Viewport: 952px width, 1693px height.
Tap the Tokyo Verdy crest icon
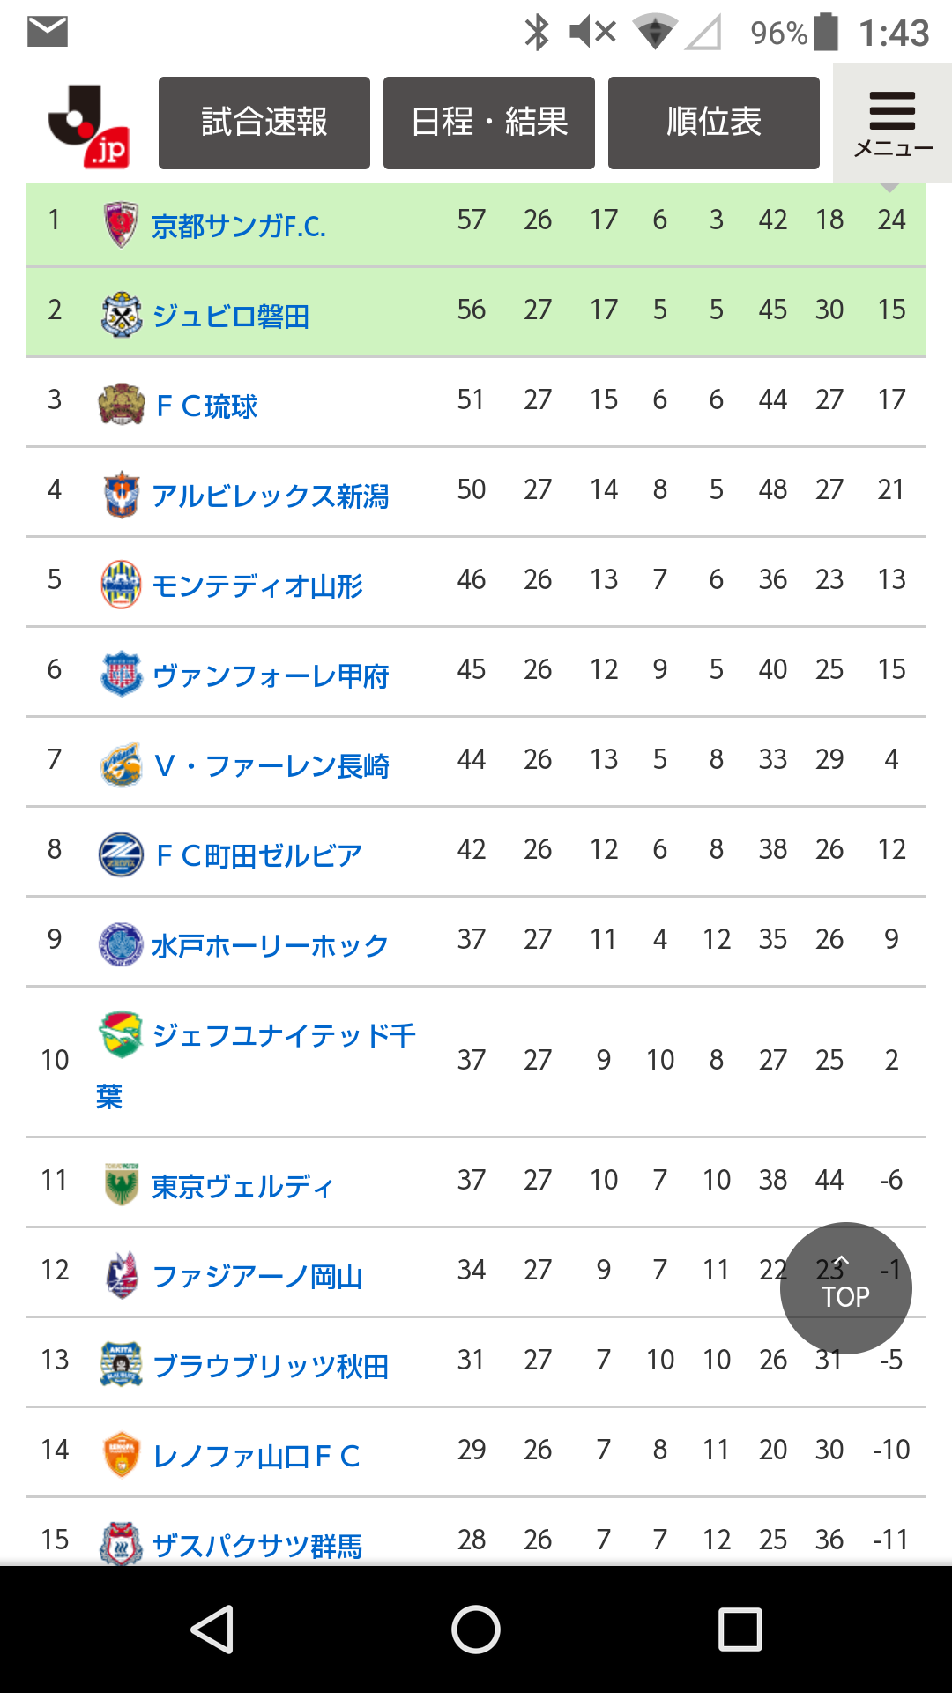[x=121, y=1184]
